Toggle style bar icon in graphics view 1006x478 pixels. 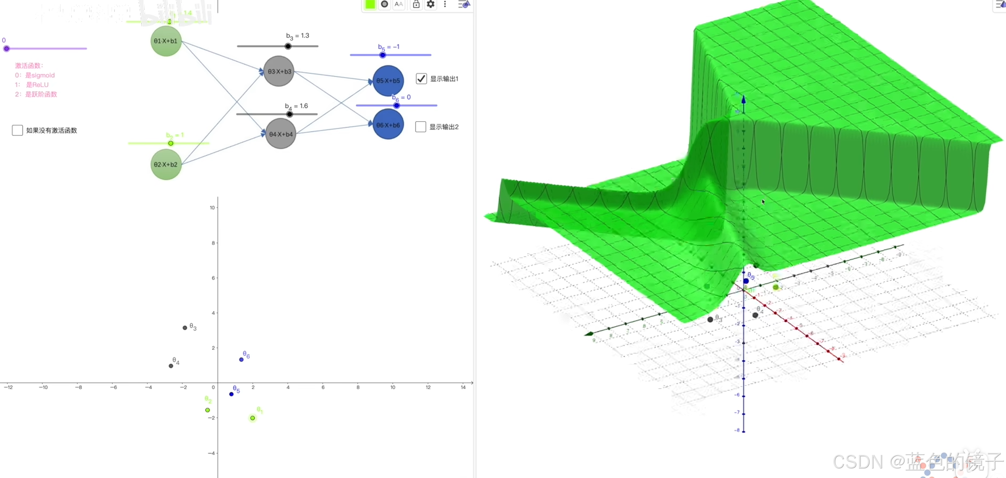(464, 4)
